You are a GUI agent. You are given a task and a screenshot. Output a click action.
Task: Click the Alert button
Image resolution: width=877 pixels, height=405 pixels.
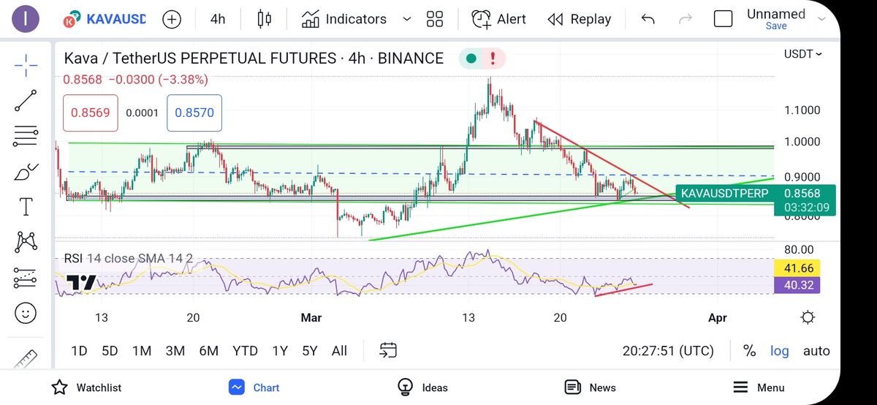pos(499,19)
